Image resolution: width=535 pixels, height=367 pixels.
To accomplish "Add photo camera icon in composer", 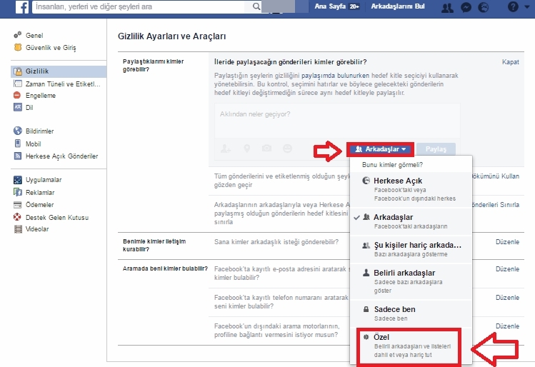I will [267, 148].
